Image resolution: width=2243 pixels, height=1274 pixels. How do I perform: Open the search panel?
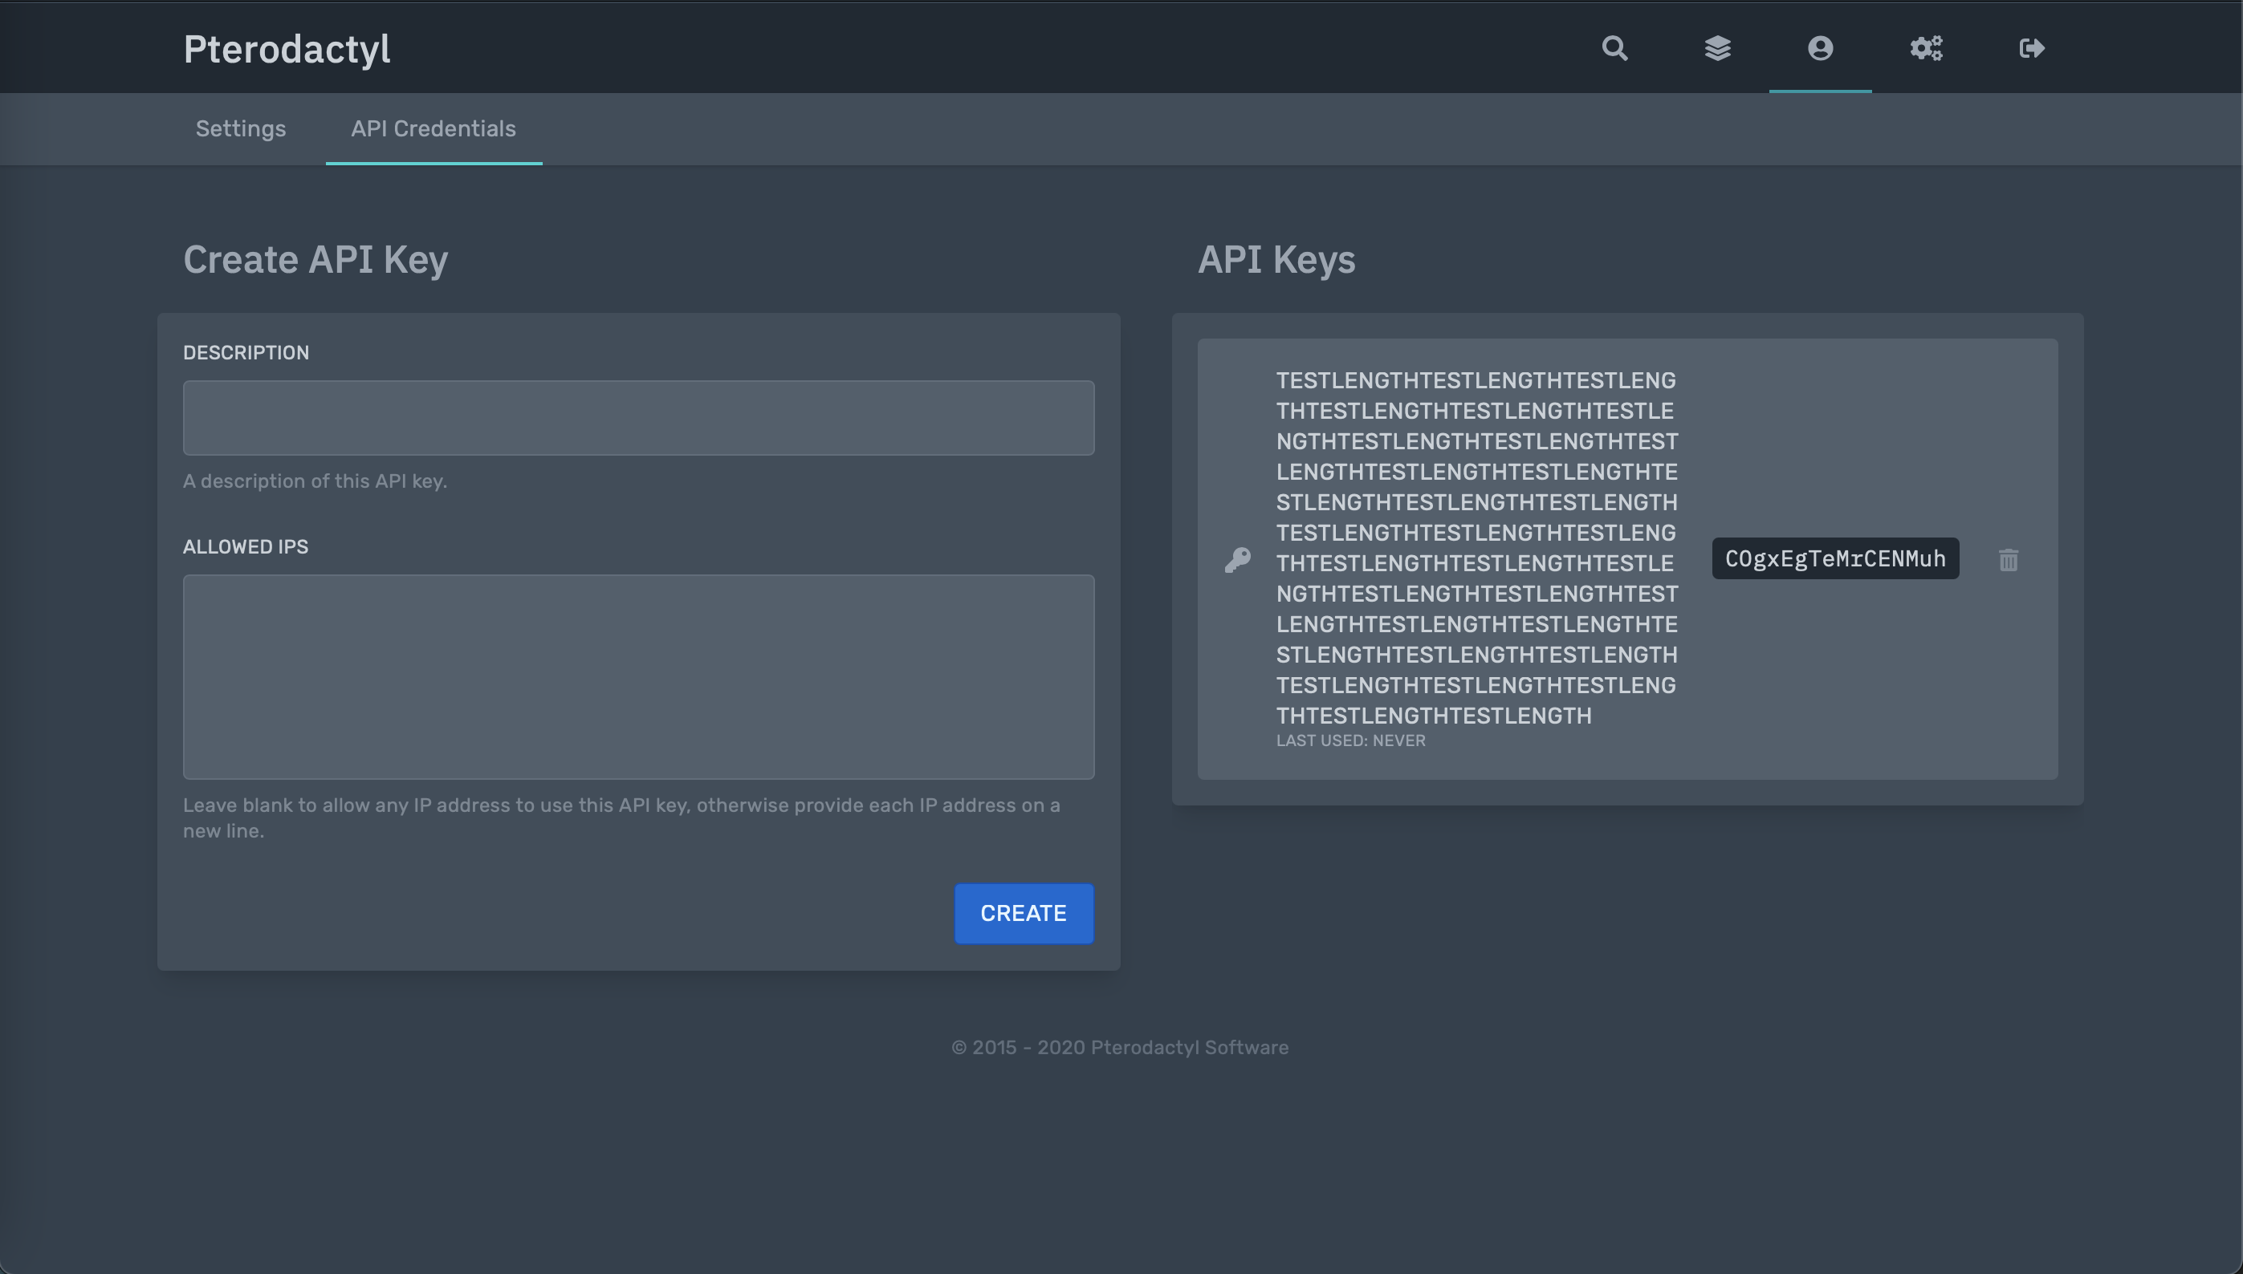tap(1615, 48)
